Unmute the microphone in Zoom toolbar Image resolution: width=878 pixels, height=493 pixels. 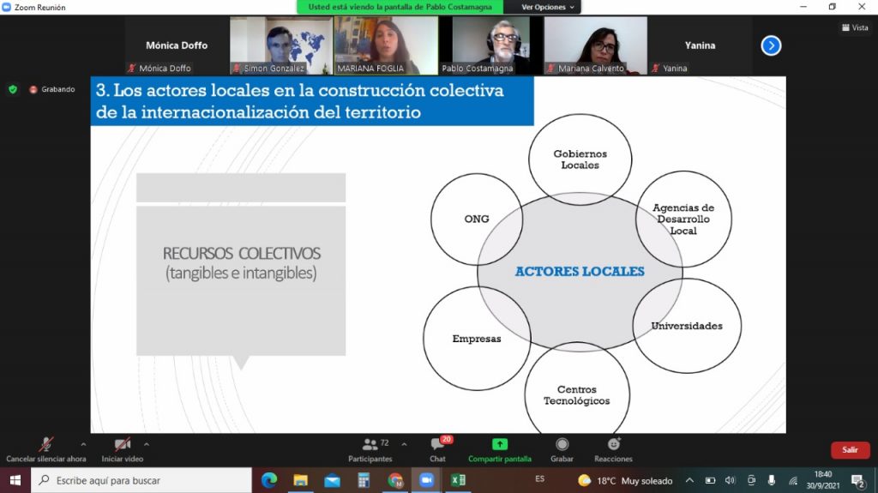(45, 445)
